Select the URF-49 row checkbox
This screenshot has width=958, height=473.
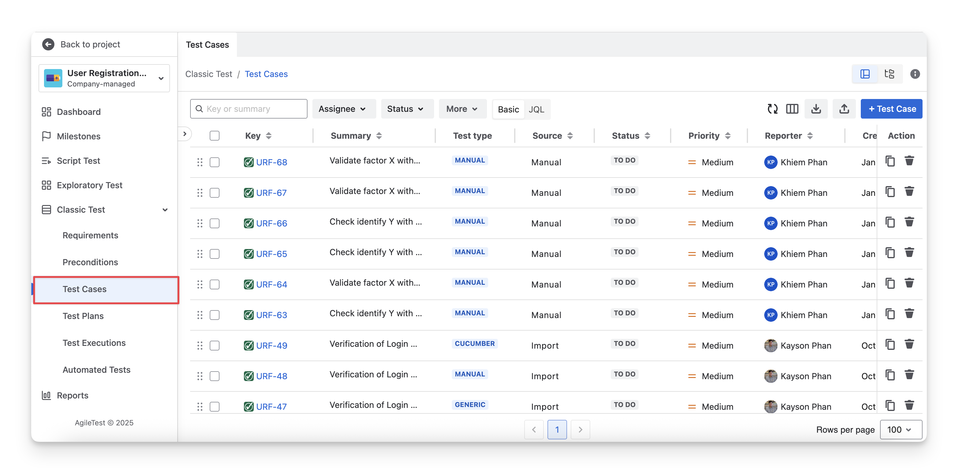tap(215, 346)
